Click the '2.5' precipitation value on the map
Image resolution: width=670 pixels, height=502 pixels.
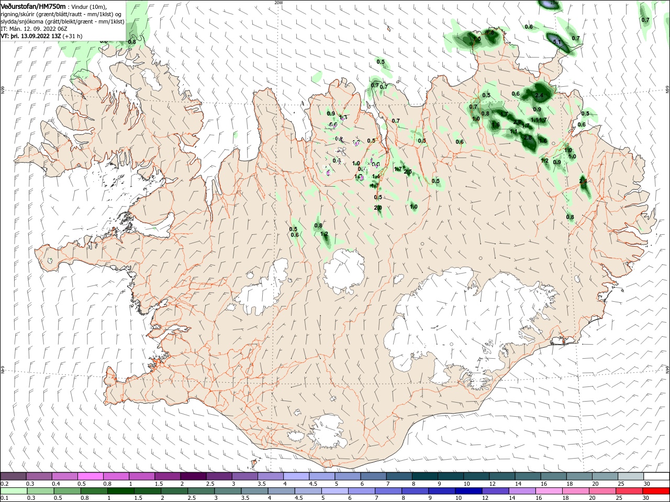pos(408,172)
